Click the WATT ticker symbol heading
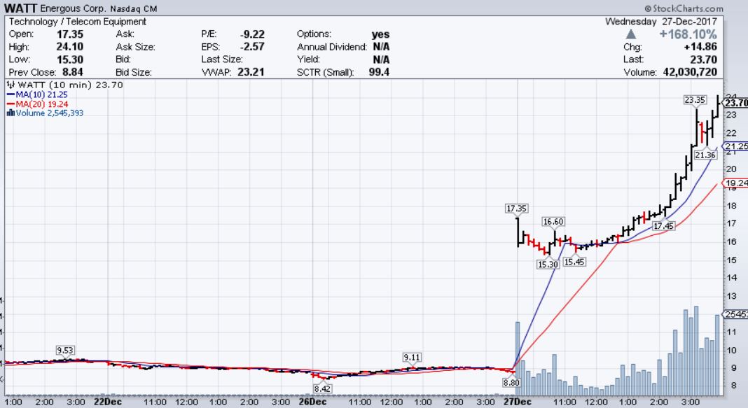Image resolution: width=748 pixels, height=408 pixels. (x=22, y=8)
